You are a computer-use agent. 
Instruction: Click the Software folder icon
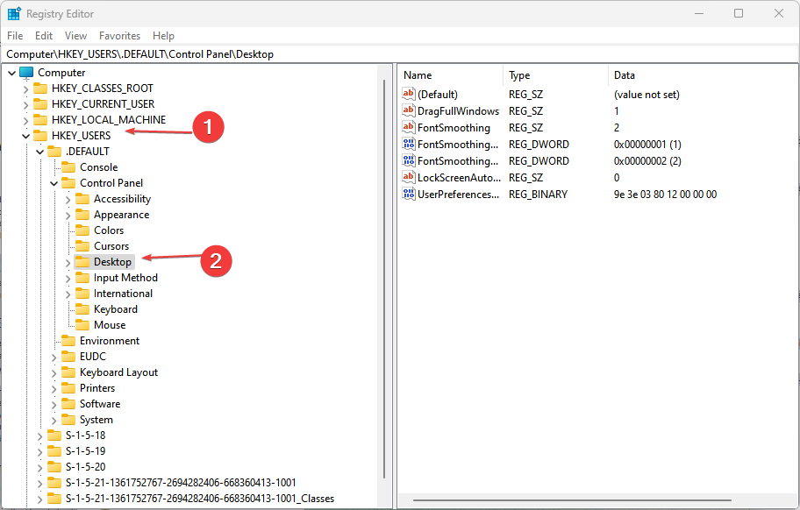point(68,405)
